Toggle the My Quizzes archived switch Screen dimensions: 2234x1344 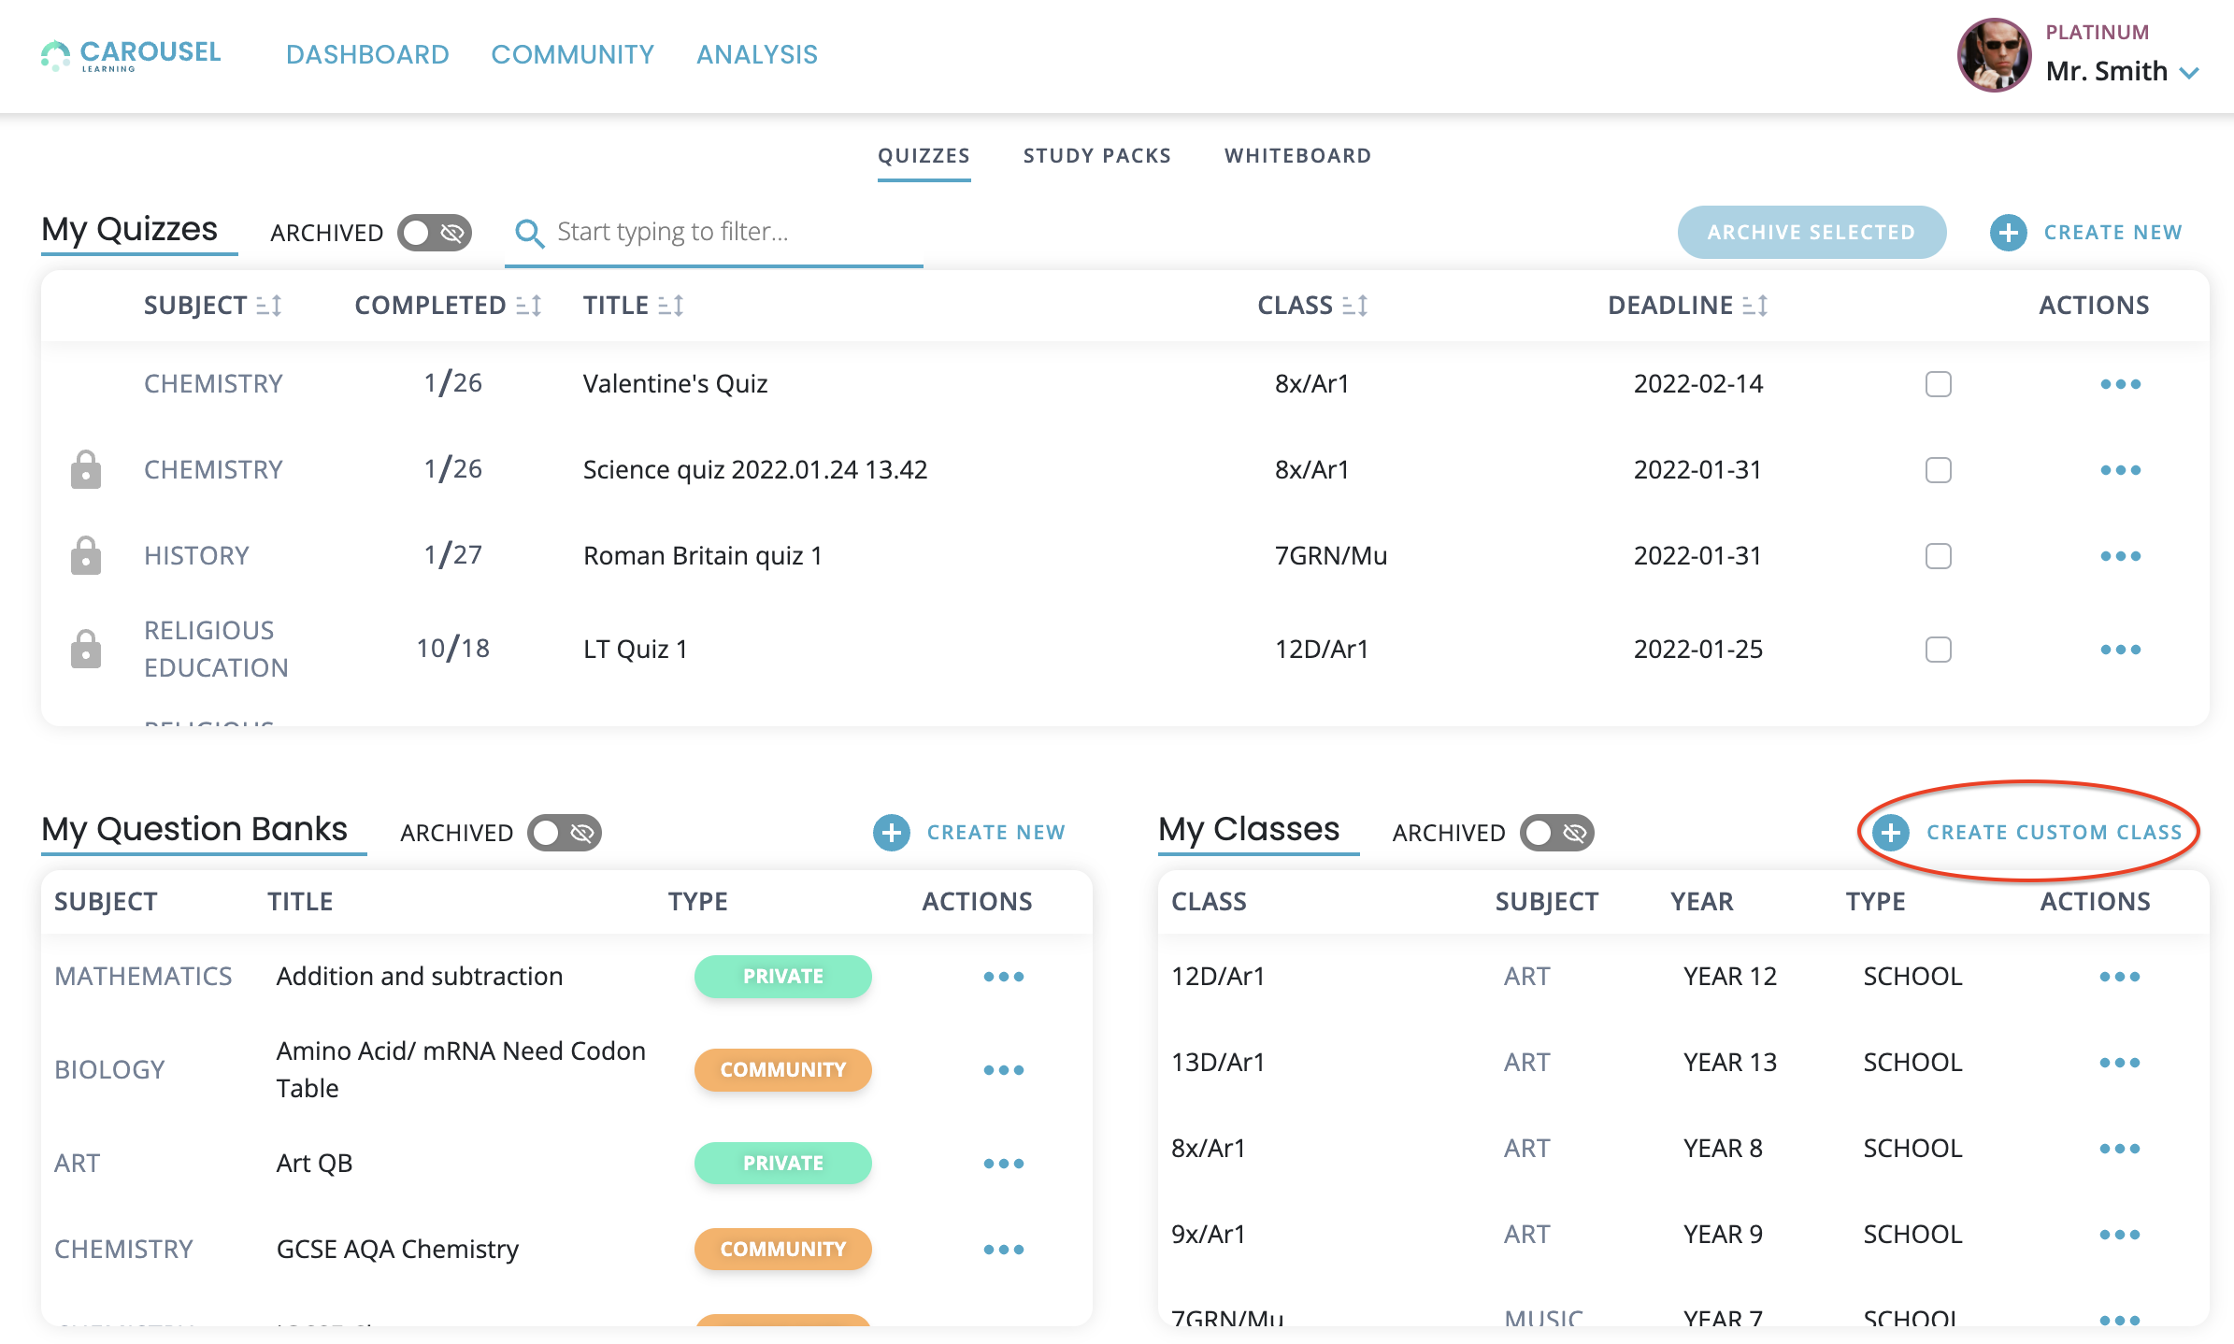point(435,233)
